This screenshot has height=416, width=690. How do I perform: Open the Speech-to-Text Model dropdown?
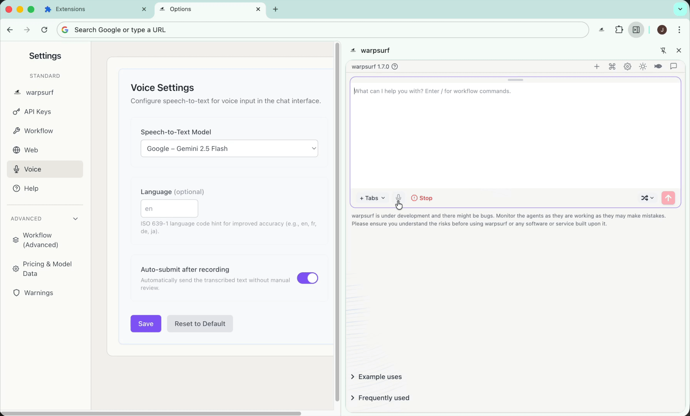pos(229,149)
